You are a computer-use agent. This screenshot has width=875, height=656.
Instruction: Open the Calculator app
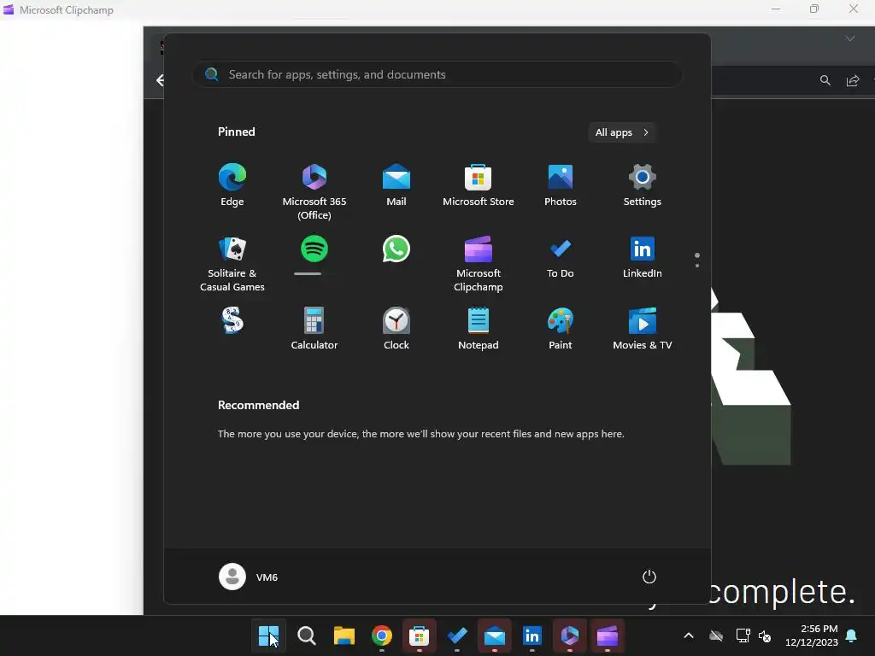314,329
